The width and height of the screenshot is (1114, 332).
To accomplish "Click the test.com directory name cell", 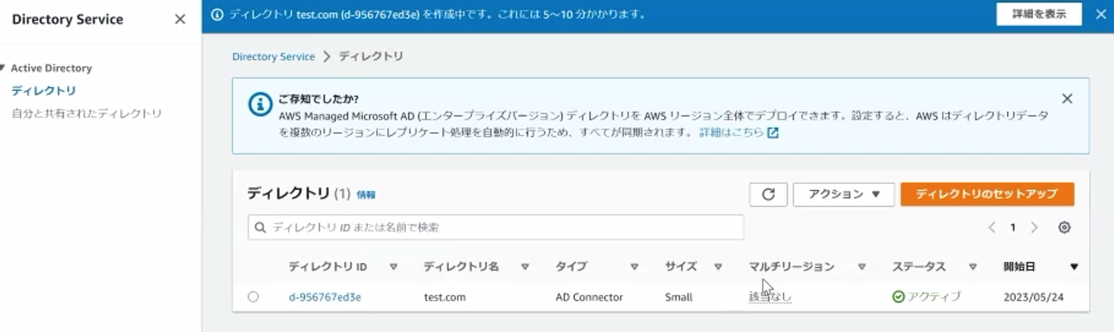I will [x=445, y=297].
